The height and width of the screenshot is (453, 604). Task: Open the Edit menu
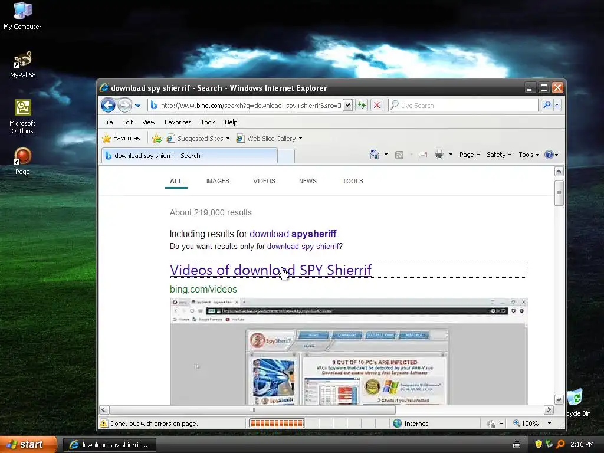127,122
